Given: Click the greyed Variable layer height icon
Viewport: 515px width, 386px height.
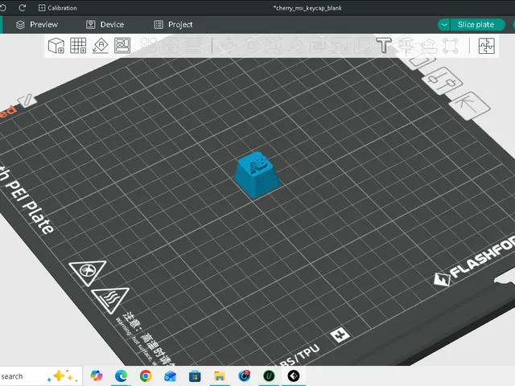Looking at the screenshot, I should [193, 45].
